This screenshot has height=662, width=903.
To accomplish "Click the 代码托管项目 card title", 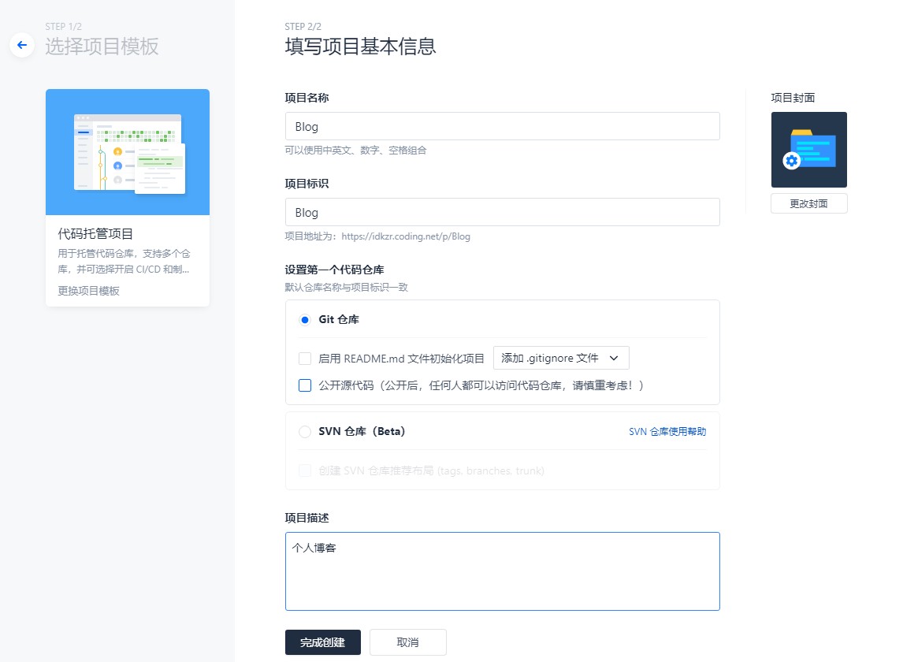I will (x=95, y=233).
